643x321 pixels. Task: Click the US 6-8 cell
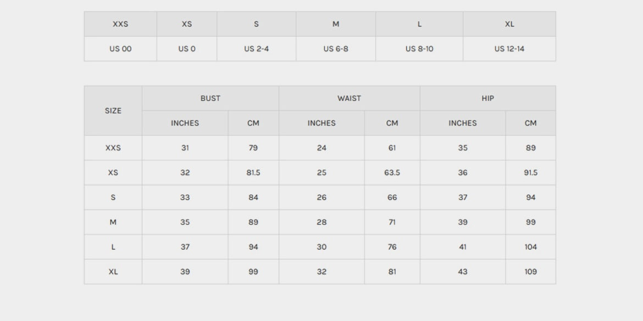tap(335, 49)
